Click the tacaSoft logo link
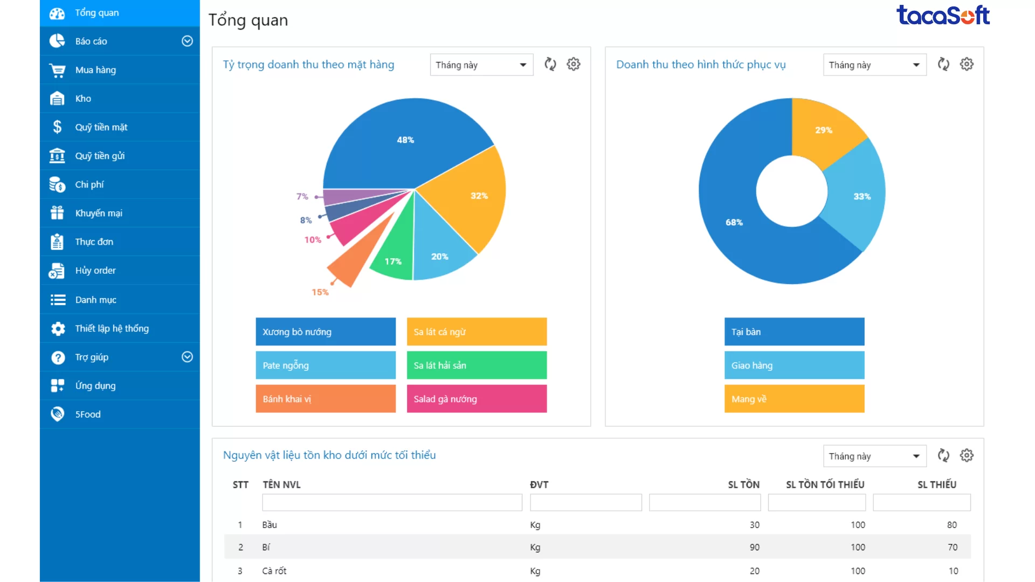This screenshot has height=582, width=1035. (943, 15)
